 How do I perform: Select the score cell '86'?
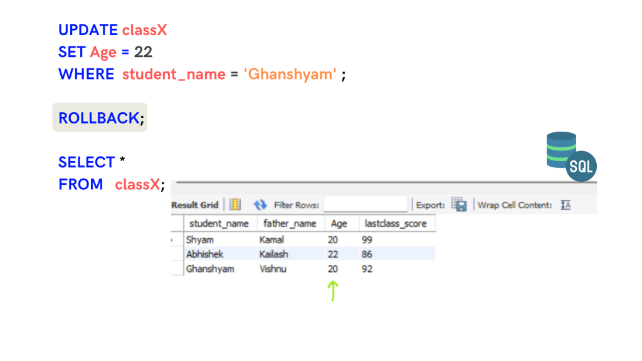pyautogui.click(x=397, y=254)
